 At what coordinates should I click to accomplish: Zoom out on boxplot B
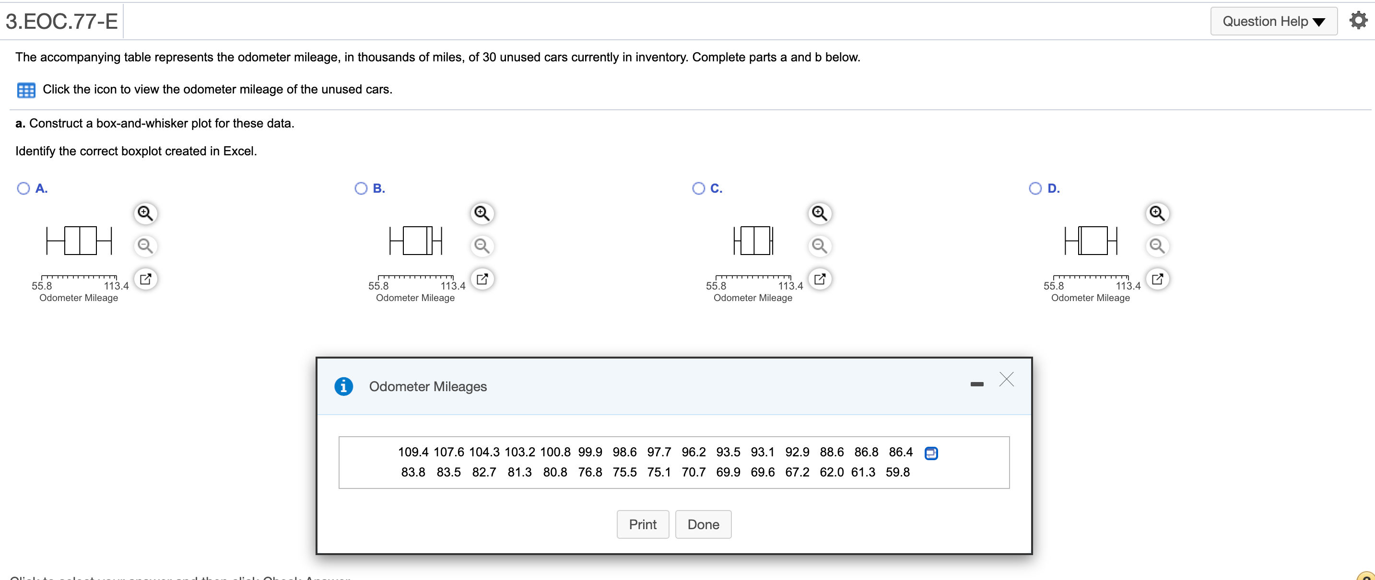tap(482, 245)
